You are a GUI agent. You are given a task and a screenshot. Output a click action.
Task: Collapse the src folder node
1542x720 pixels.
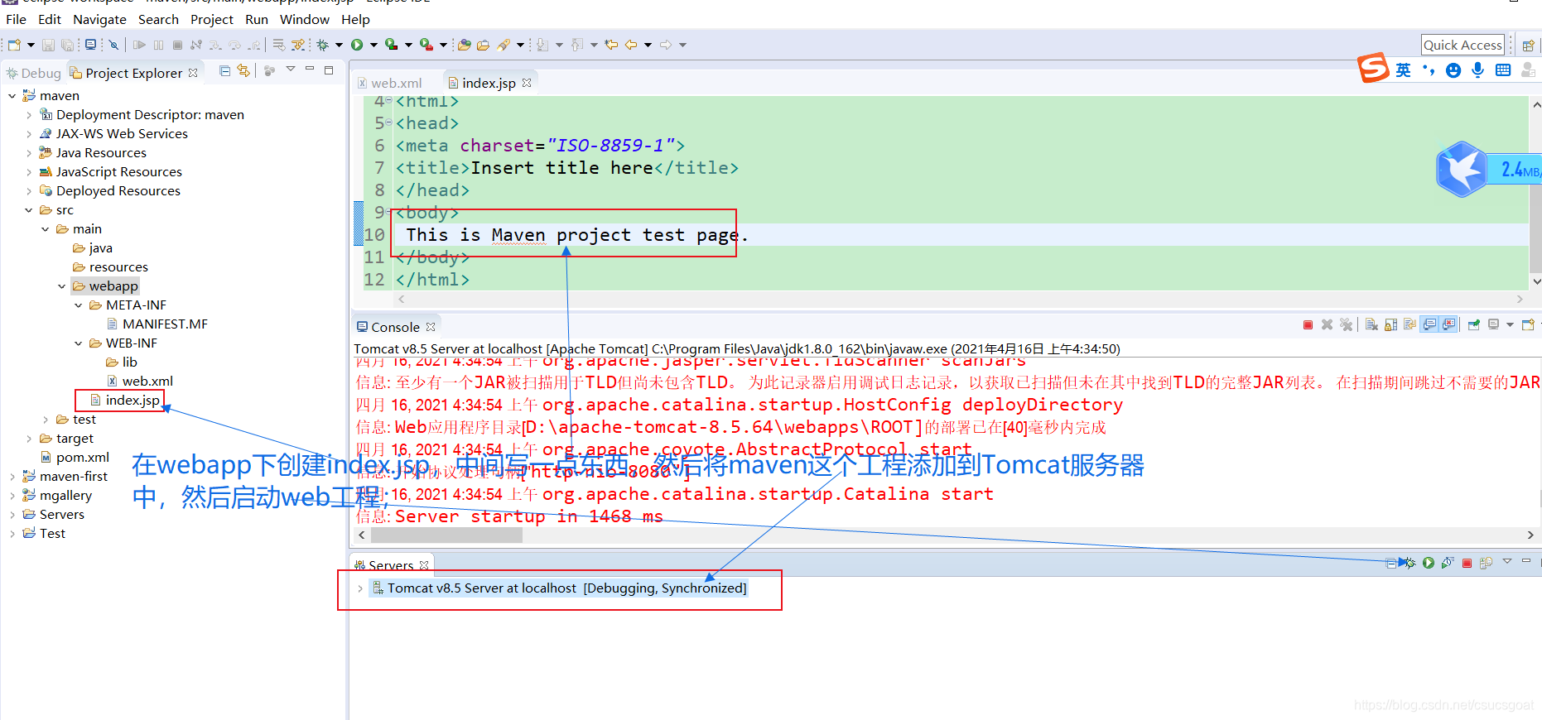(29, 210)
